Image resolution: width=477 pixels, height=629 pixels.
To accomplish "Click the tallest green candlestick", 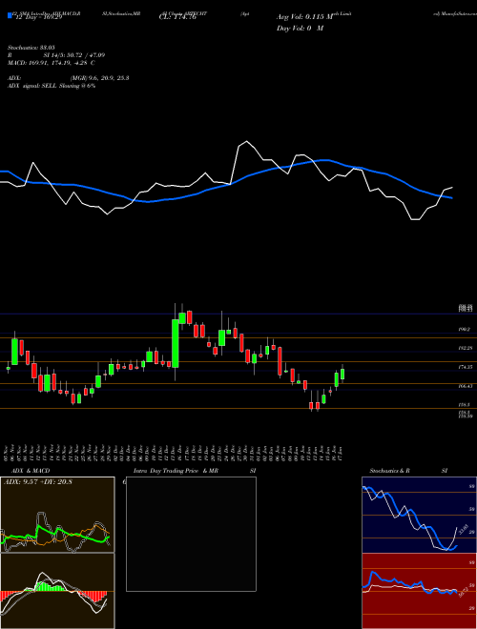I will click(176, 343).
